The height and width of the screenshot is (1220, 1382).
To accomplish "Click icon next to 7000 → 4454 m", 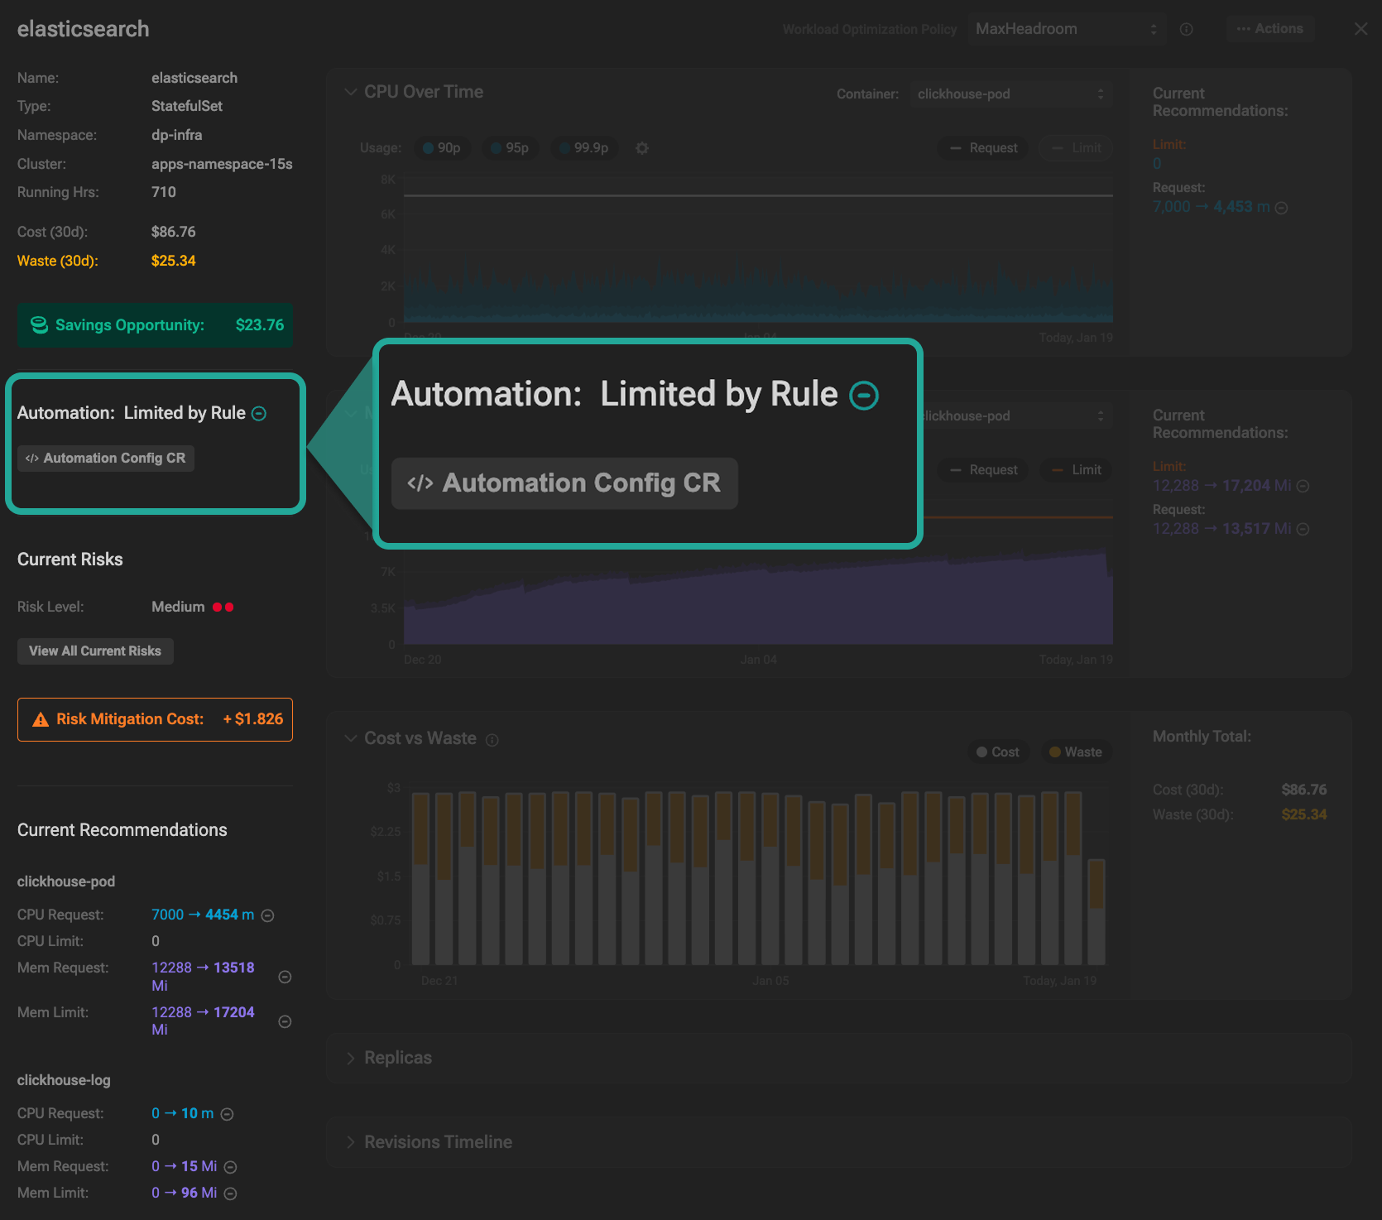I will click(268, 915).
